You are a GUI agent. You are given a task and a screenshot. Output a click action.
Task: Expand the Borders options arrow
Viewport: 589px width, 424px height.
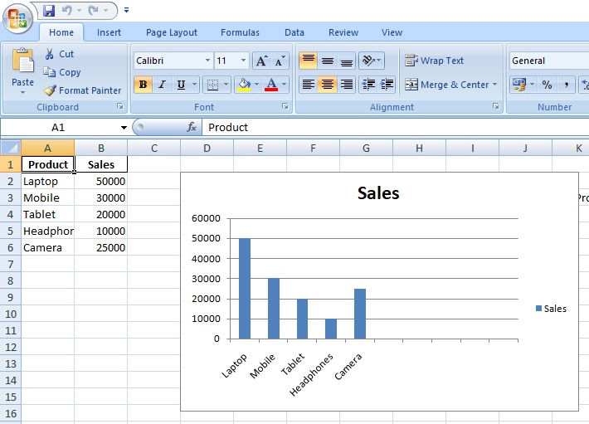pyautogui.click(x=226, y=85)
